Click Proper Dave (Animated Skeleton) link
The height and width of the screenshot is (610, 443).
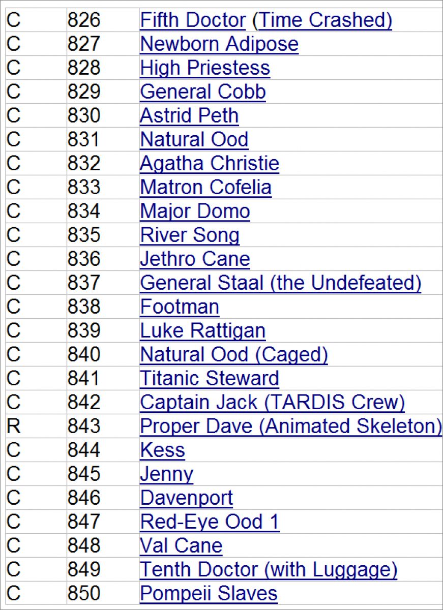(290, 426)
